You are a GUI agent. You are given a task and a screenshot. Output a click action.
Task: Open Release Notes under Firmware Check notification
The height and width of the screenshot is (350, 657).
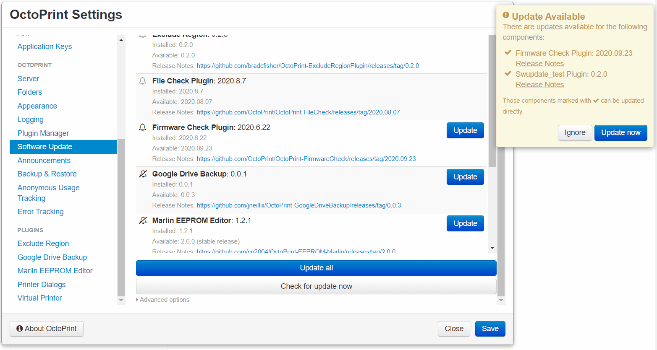pos(539,64)
